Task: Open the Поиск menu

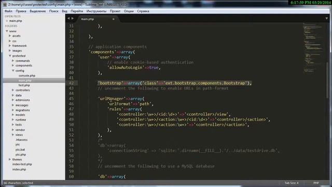Action: [x=54, y=11]
